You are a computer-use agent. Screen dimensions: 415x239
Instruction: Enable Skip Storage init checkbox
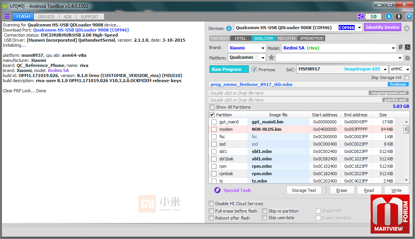[x=407, y=77]
